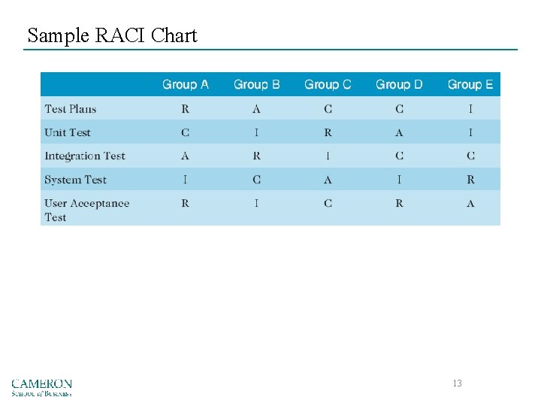Select System Test value under Group D
Image resolution: width=541 pixels, height=406 pixels.
pos(399,180)
